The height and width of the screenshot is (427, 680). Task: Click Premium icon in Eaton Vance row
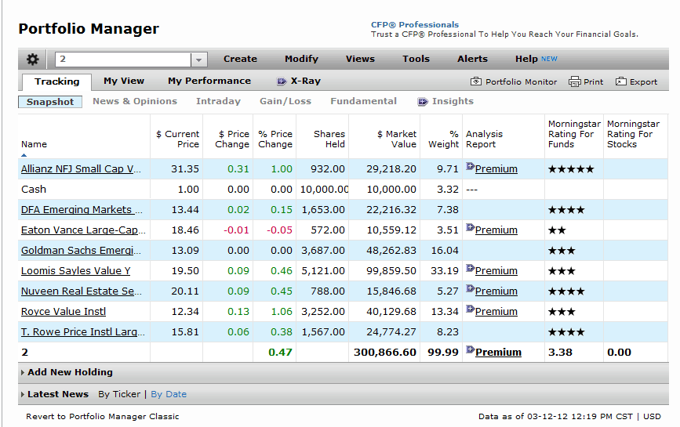[x=470, y=228]
